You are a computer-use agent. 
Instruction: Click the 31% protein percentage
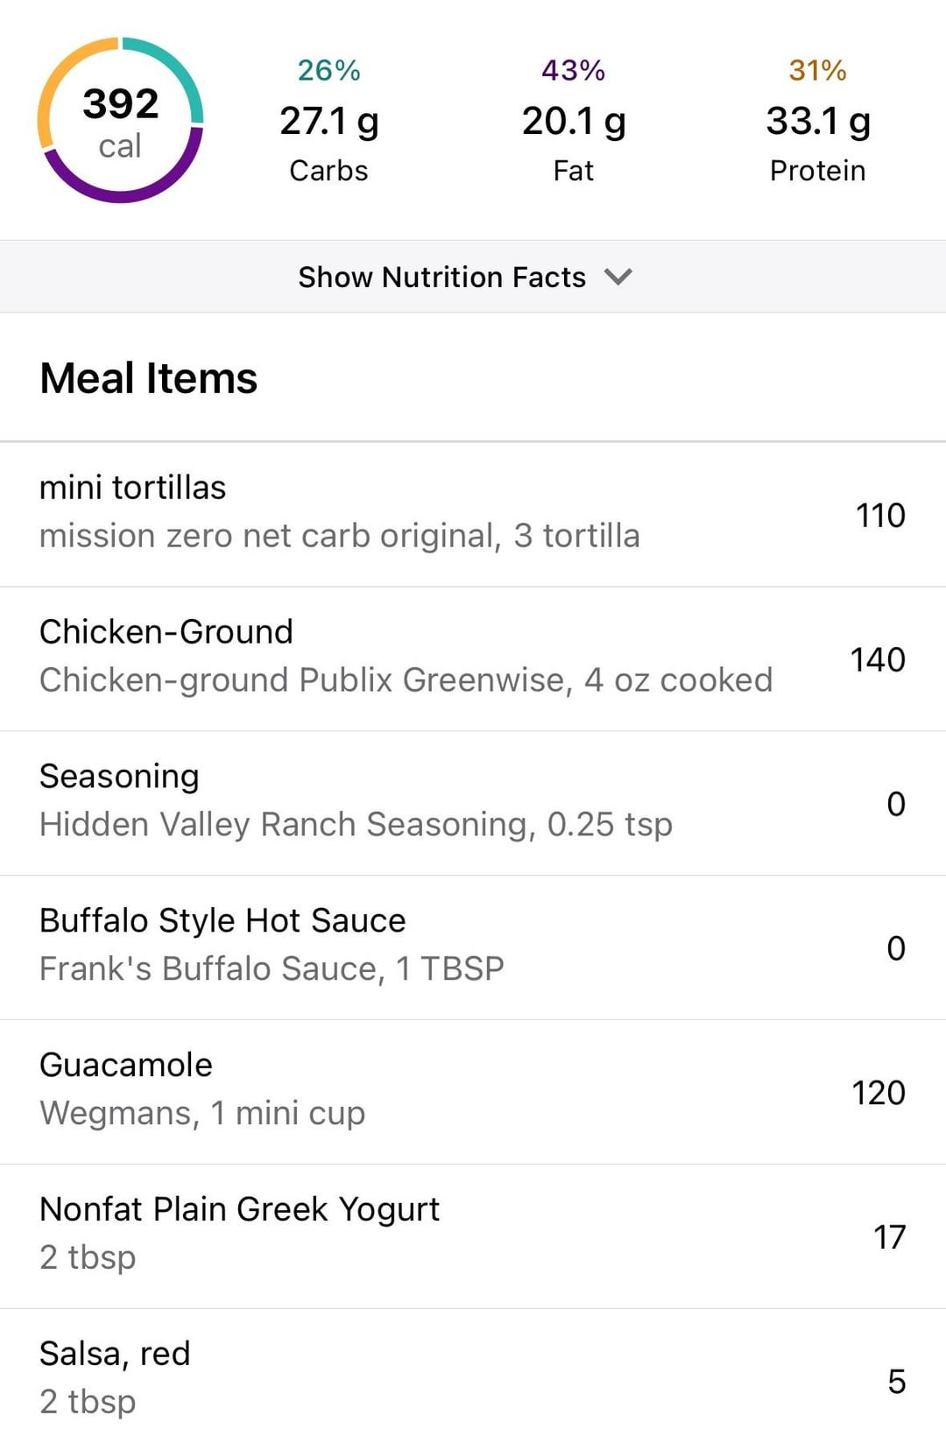tap(818, 70)
